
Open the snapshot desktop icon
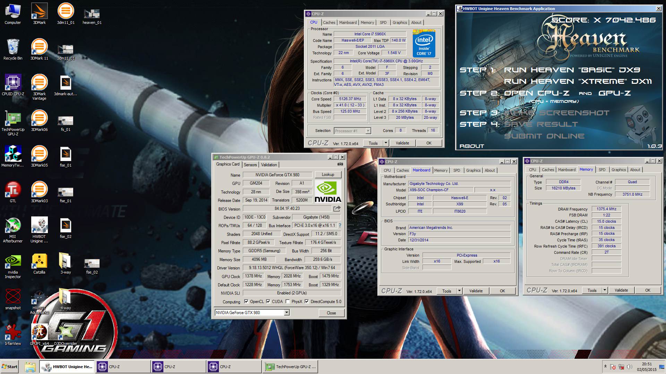(13, 300)
